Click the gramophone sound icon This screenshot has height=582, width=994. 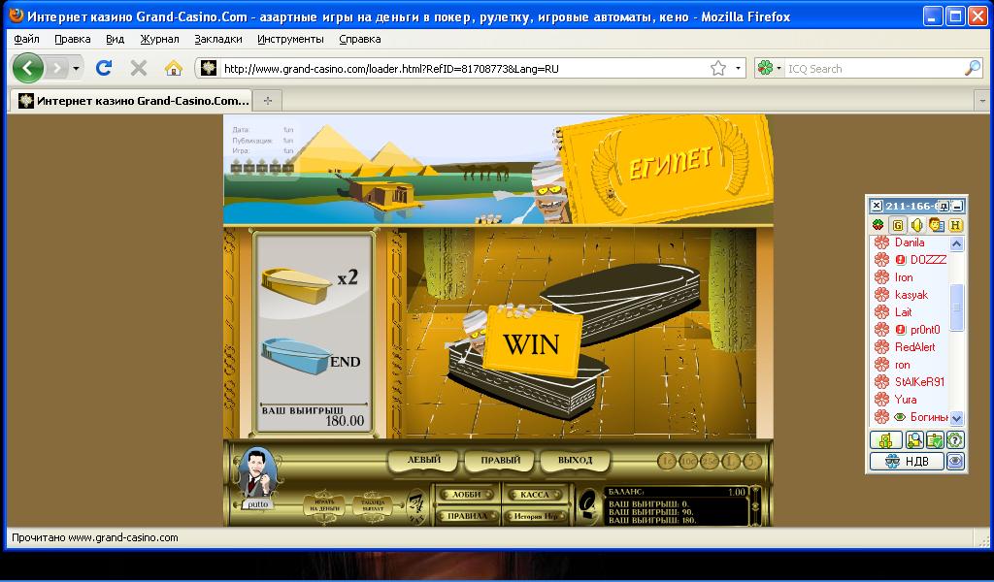589,506
